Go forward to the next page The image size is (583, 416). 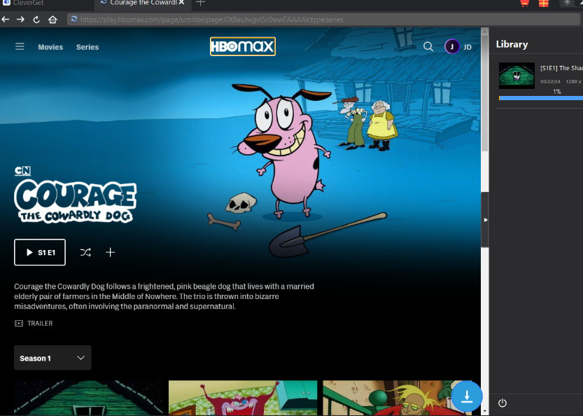click(x=20, y=20)
